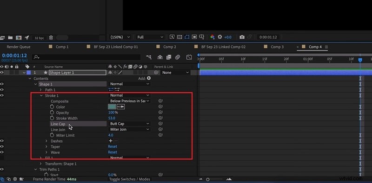Open Parent & Link None dropdown
Image resolution: width=372 pixels, height=183 pixels.
coord(176,73)
